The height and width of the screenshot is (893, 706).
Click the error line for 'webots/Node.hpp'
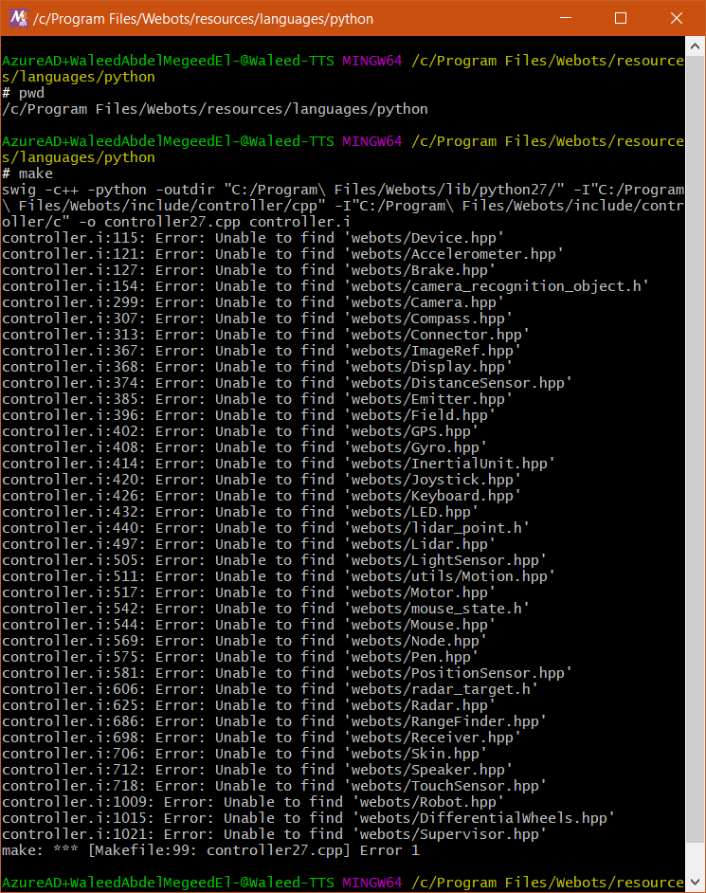point(244,640)
